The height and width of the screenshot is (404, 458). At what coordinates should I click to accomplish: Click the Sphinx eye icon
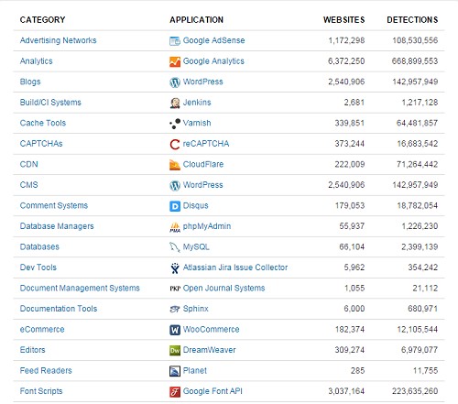pos(175,310)
